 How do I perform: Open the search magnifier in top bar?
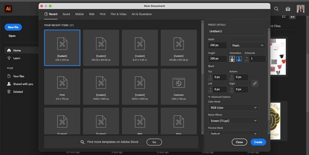coord(276,9)
